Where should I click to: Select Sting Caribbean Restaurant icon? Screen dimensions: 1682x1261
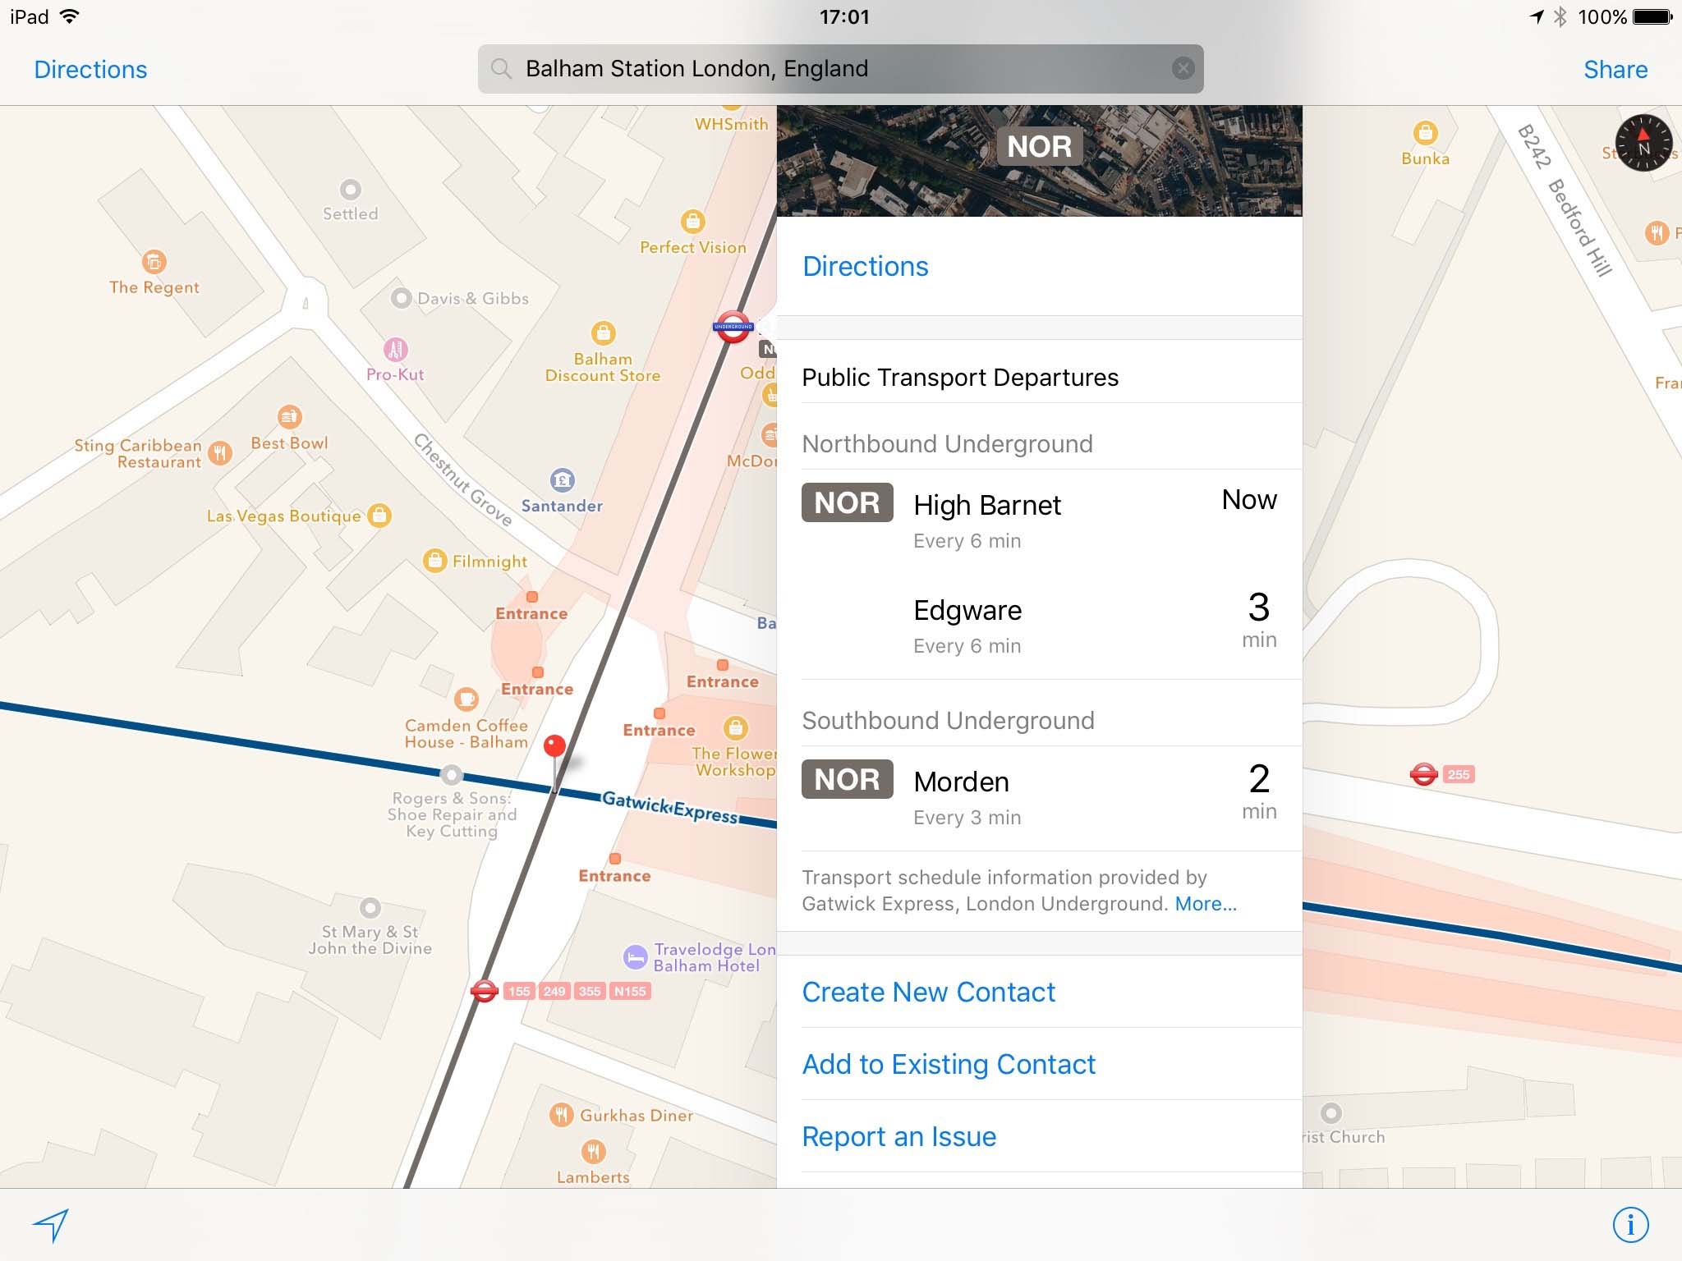click(x=219, y=452)
